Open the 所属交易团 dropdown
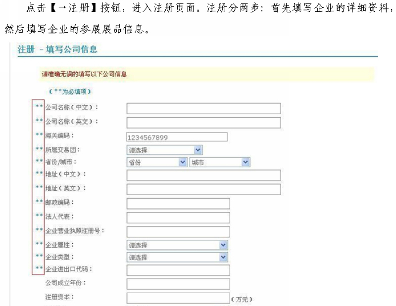This screenshot has height=306, width=396. pos(164,150)
